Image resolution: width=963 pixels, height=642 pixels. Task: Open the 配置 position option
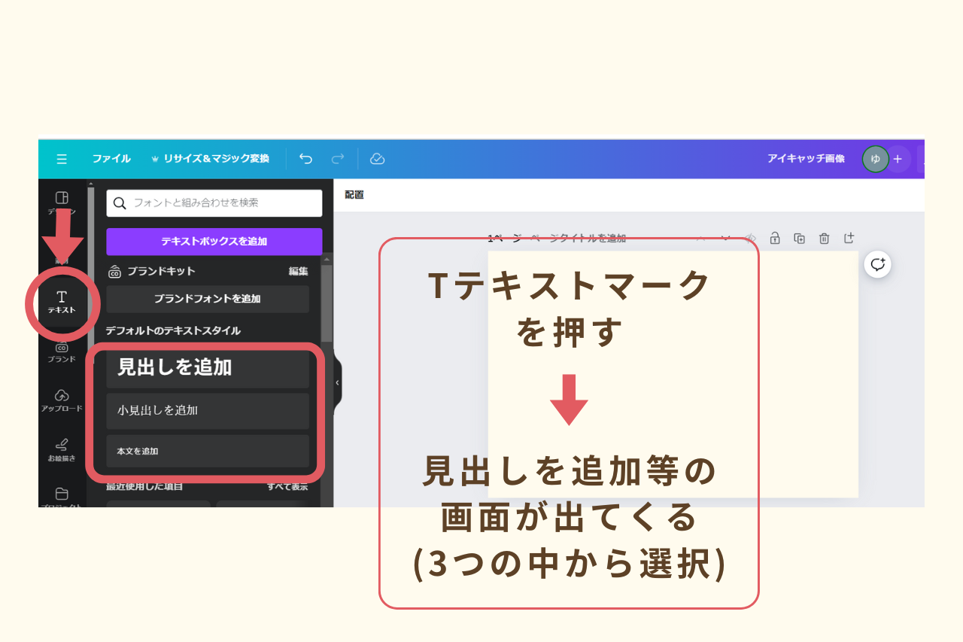[354, 195]
